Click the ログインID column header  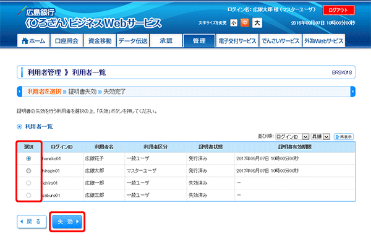pyautogui.click(x=62, y=147)
